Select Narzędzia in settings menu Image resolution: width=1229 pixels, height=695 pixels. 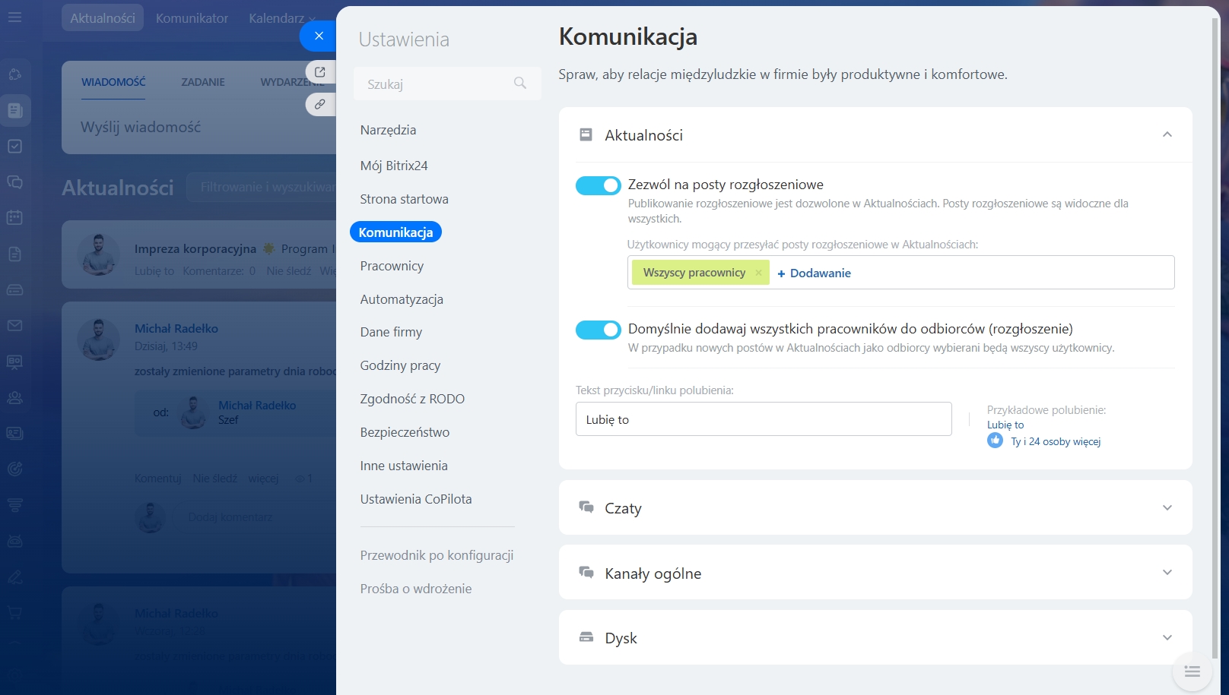pos(388,130)
